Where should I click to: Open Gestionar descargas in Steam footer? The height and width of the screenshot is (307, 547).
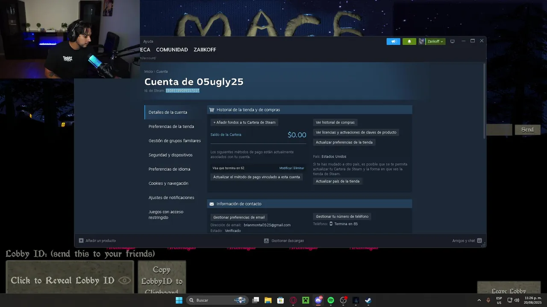click(x=284, y=240)
